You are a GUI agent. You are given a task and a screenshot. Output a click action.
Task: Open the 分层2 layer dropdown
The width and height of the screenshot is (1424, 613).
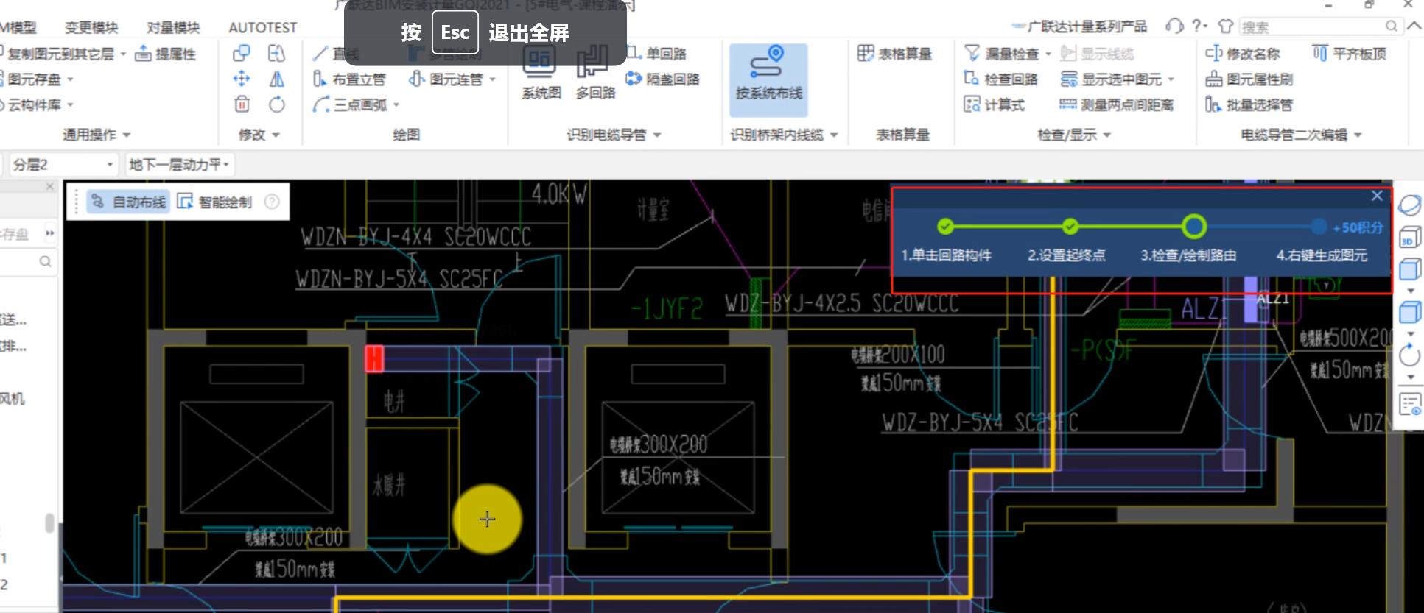tap(63, 164)
